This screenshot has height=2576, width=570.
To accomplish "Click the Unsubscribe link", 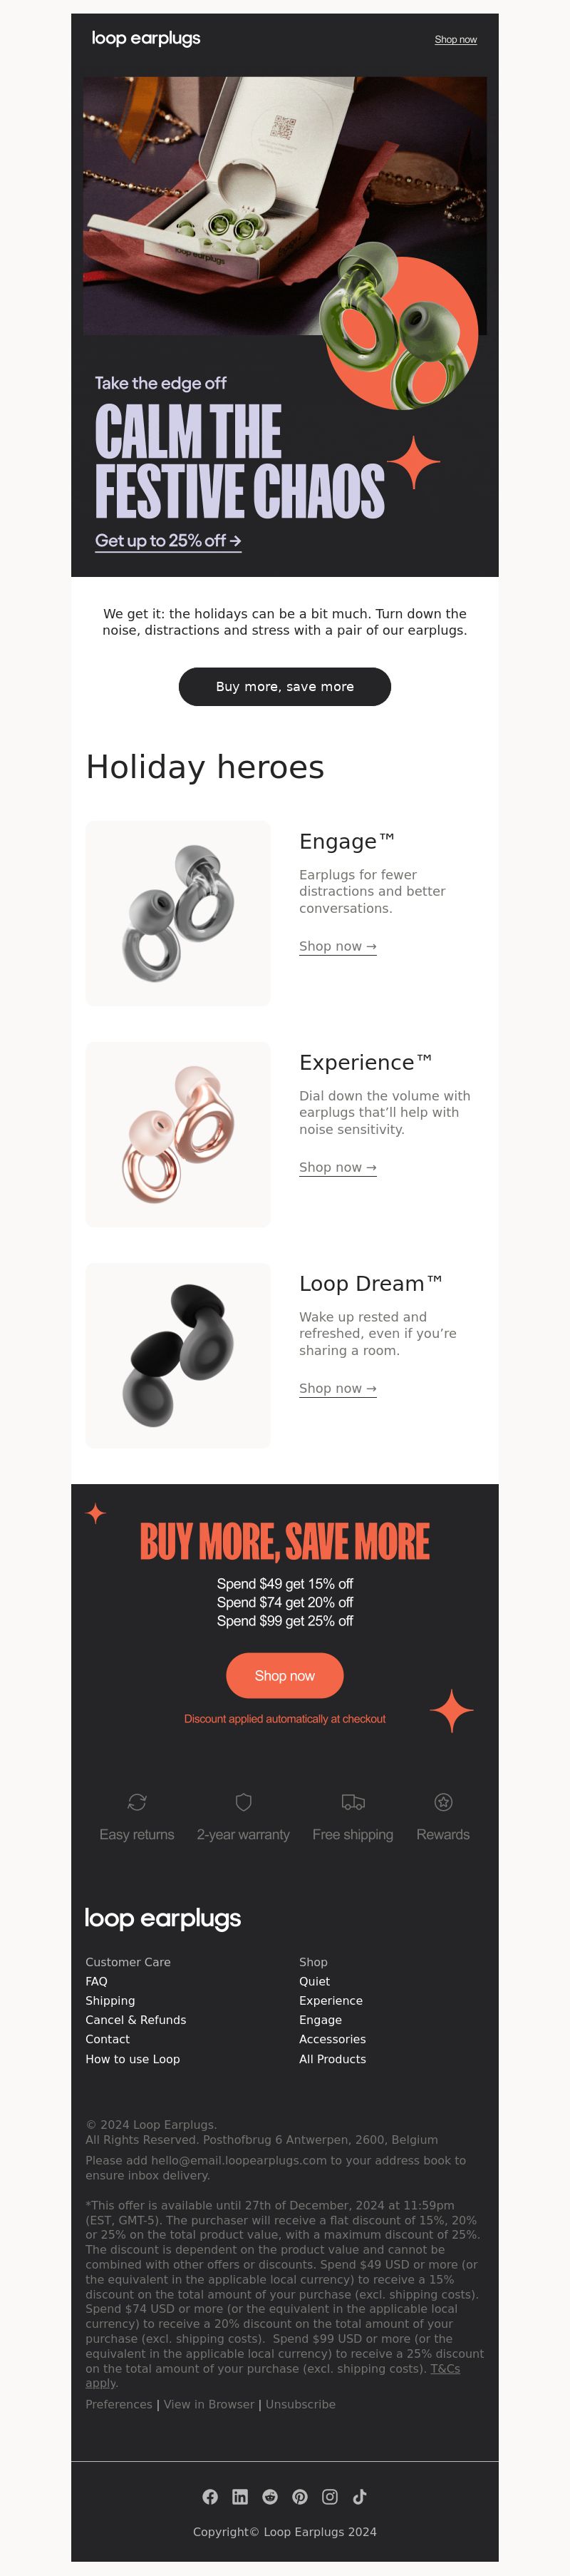I will click(301, 2403).
